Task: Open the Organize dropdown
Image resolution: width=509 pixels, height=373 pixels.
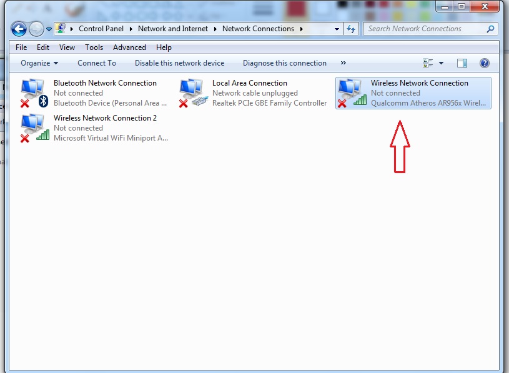Action: tap(39, 63)
